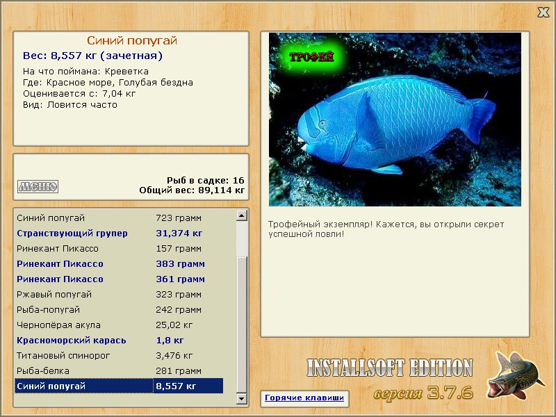Select the Ржавый попугай row
This screenshot has height=417, width=556.
click(x=119, y=294)
